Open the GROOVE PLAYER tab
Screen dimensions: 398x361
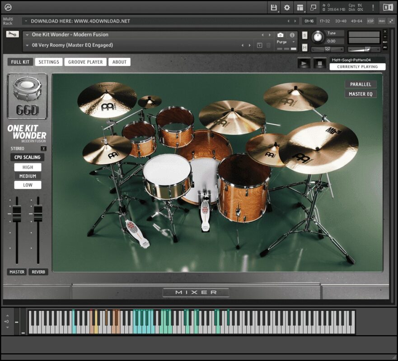click(x=85, y=62)
